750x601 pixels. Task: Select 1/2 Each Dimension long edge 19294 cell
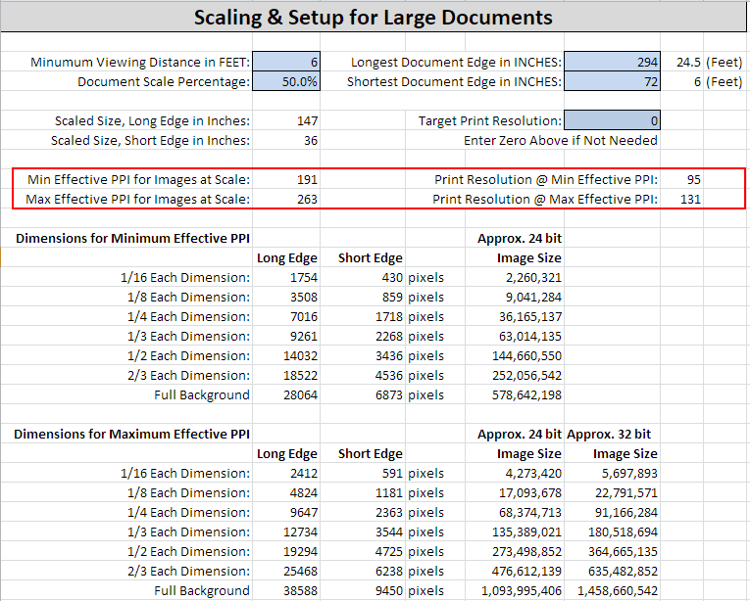(286, 551)
